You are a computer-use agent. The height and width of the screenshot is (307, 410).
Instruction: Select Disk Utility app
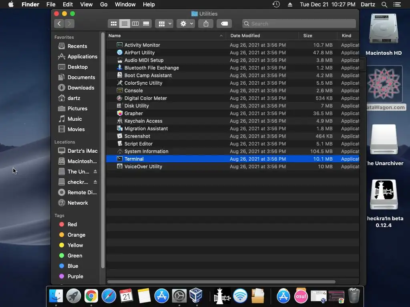point(233,106)
